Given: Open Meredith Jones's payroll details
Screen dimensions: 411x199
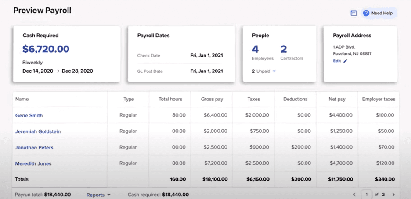Looking at the screenshot, I should pos(33,163).
